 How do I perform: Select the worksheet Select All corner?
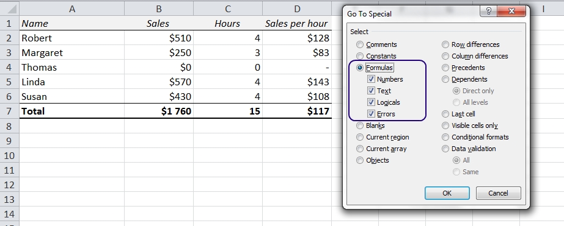(10, 9)
